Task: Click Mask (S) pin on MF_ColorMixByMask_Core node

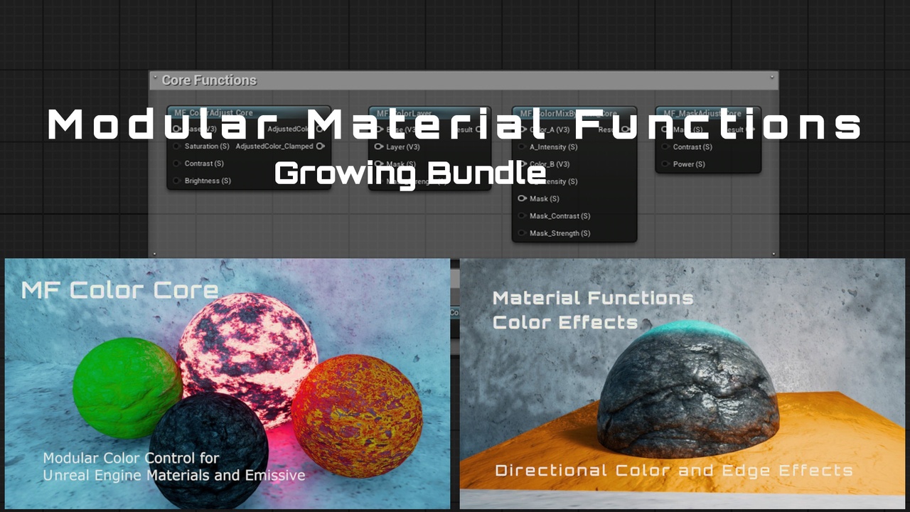Action: pos(523,198)
